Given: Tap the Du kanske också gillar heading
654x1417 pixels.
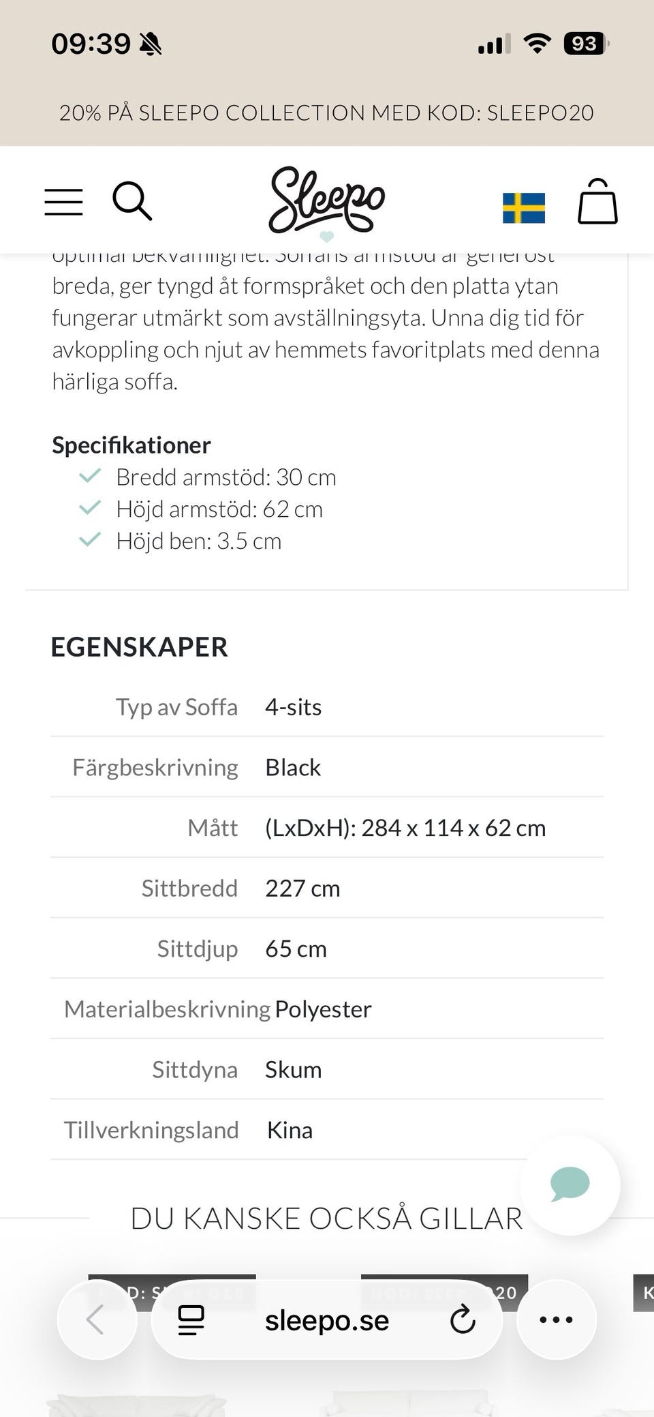Looking at the screenshot, I should point(327,1219).
